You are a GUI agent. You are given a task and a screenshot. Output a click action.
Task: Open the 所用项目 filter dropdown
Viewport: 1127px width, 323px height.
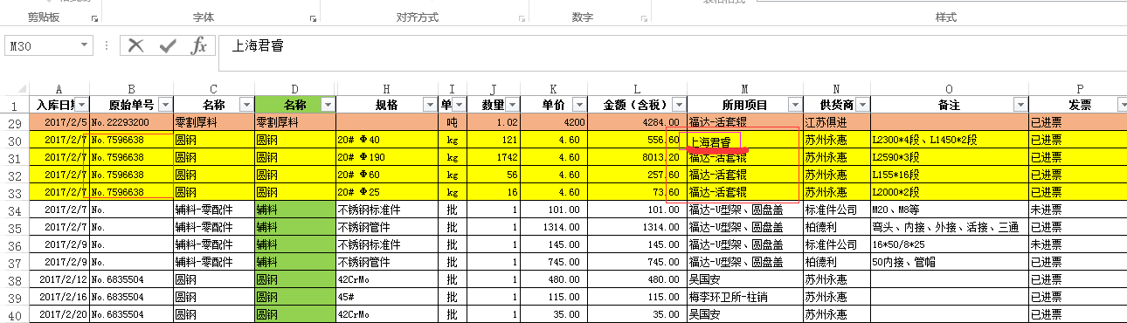[794, 105]
